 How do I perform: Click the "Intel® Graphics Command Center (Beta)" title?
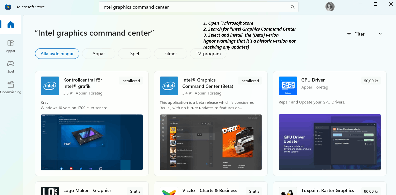[x=208, y=83]
